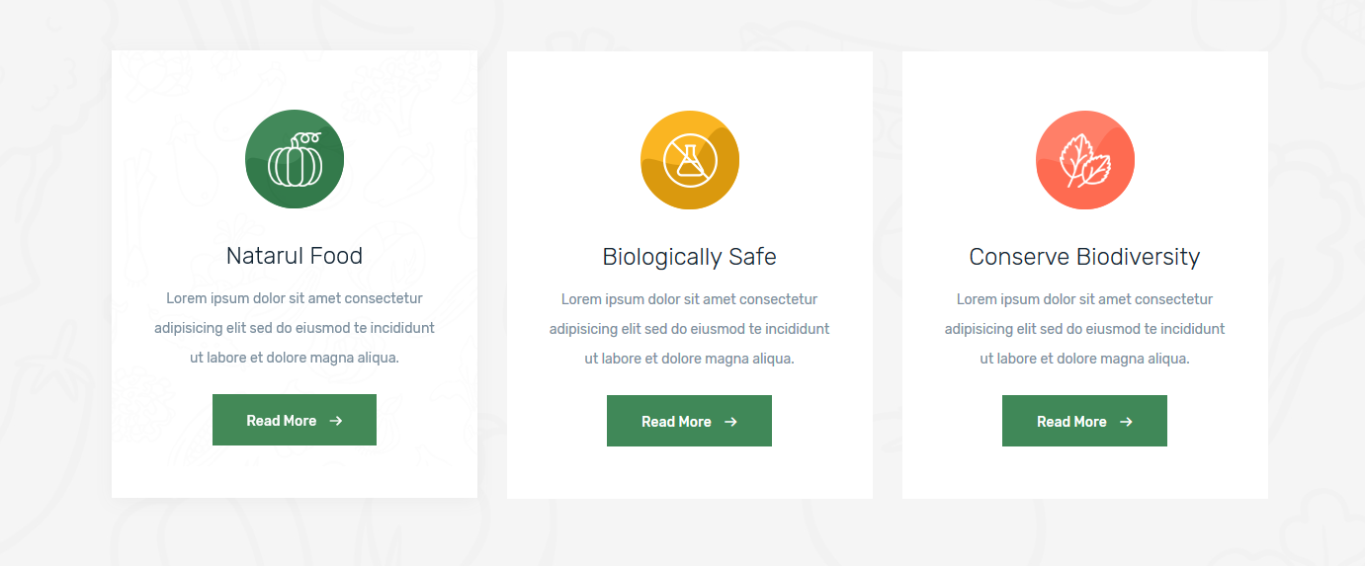Screen dimensions: 1365x566
Task: Click the "Biologically Safe" heading
Action: click(689, 257)
